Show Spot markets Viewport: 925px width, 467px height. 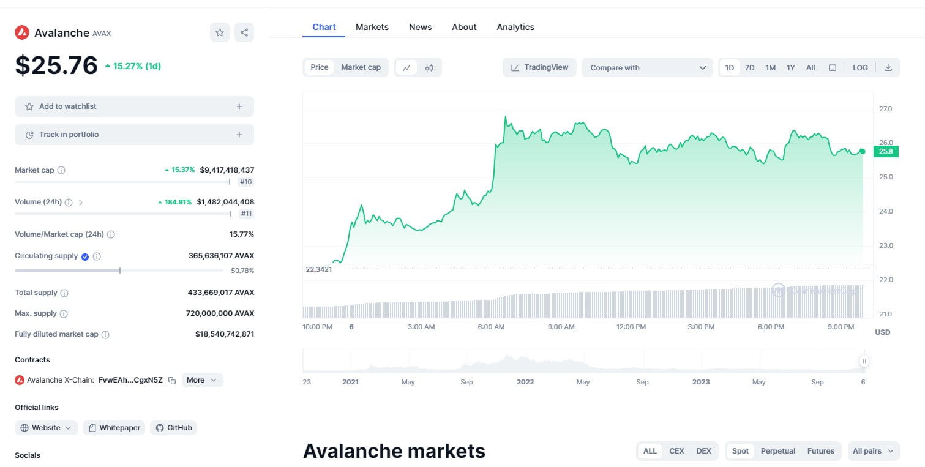[x=741, y=451]
